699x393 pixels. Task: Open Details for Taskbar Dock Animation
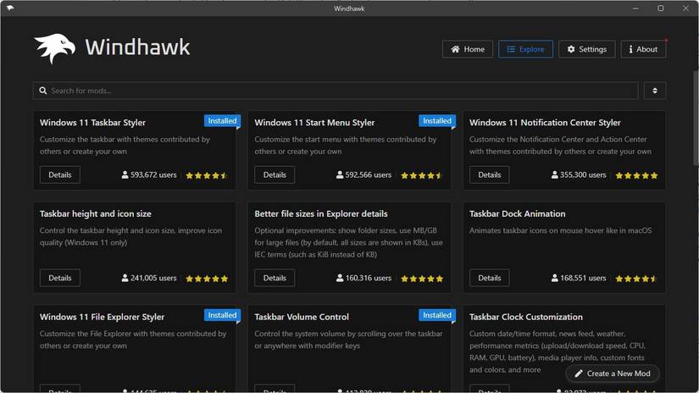(x=490, y=278)
